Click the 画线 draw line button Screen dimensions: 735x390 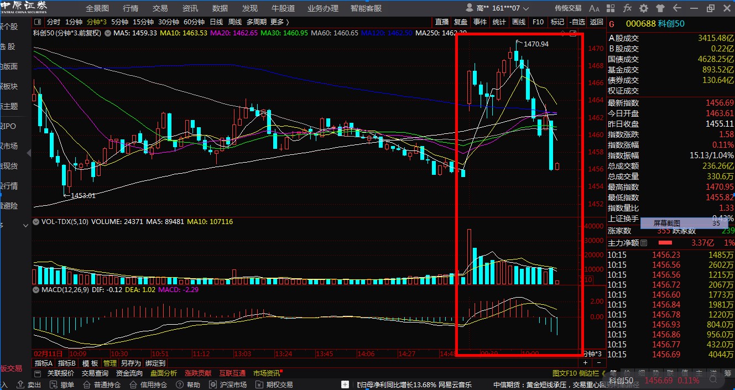pos(519,22)
